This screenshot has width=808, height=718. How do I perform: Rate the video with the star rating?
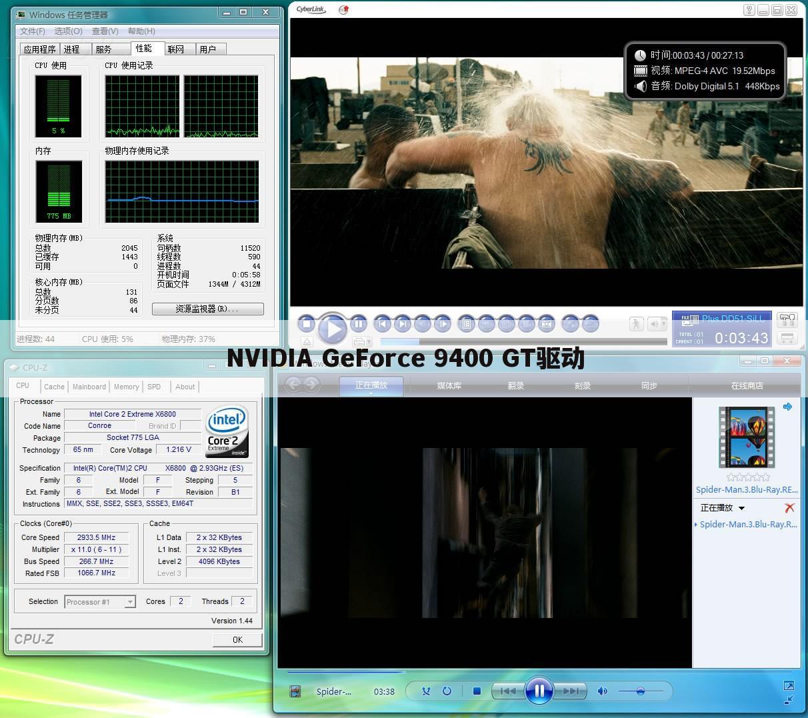pyautogui.click(x=748, y=477)
